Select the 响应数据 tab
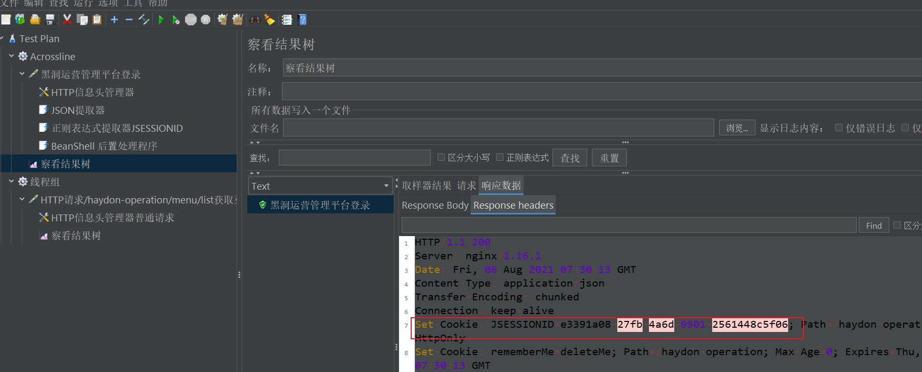Image resolution: width=922 pixels, height=372 pixels. tap(501, 185)
